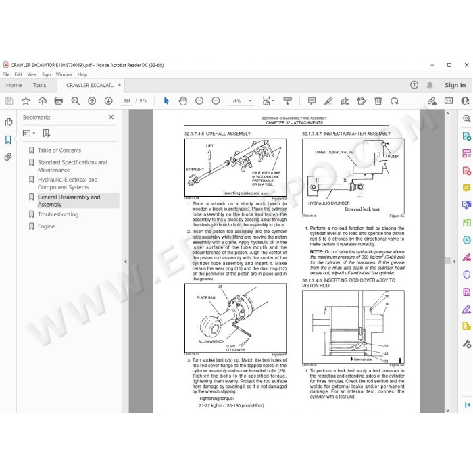Open bookmarks options dropdown
The image size is (473, 473).
click(x=29, y=133)
